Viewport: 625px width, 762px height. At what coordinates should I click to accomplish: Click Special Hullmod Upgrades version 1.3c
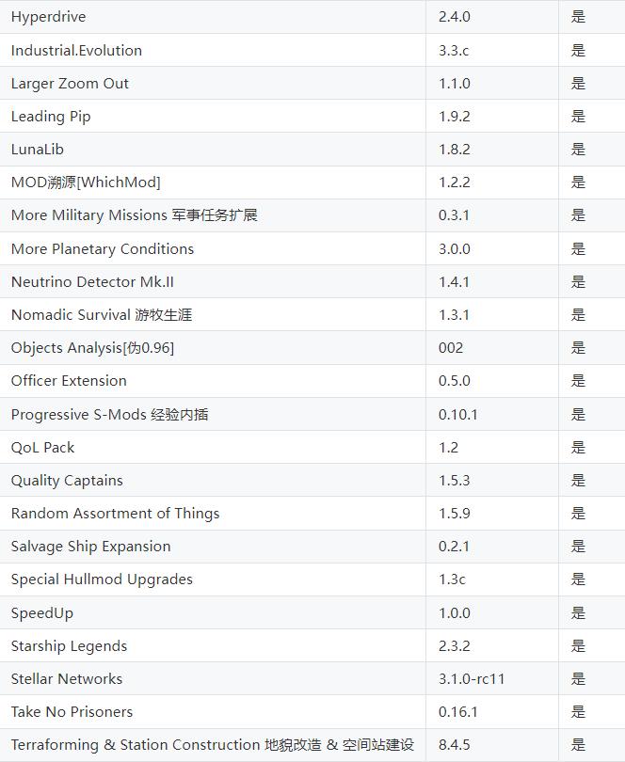pyautogui.click(x=452, y=579)
